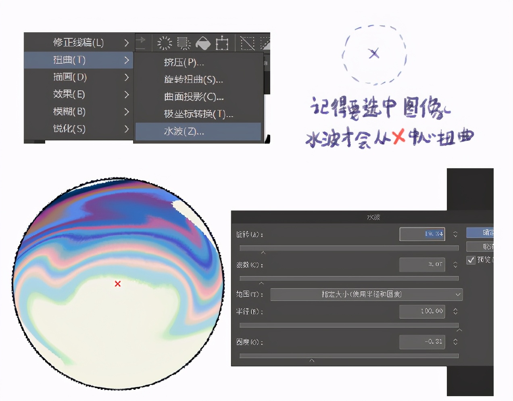Screen dimensions: 513x401
Task: Adjust the 波数(C) slider track
Action: point(349,278)
